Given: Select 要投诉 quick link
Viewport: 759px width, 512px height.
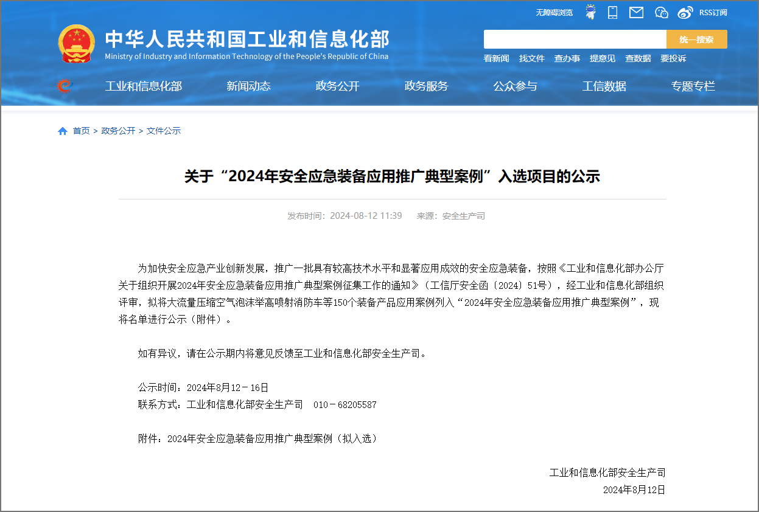Looking at the screenshot, I should point(673,58).
